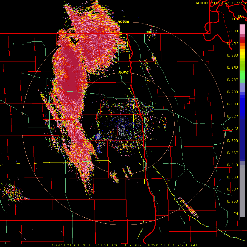Click the pink top segment of color bar

242,29
